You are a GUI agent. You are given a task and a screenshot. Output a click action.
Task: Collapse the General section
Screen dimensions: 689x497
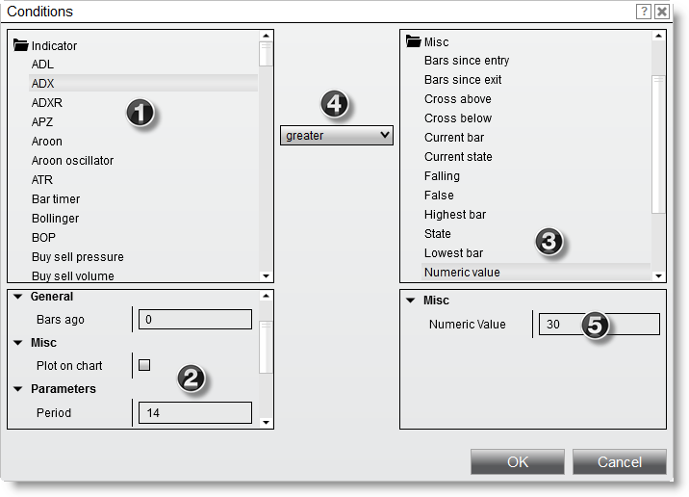coord(18,297)
